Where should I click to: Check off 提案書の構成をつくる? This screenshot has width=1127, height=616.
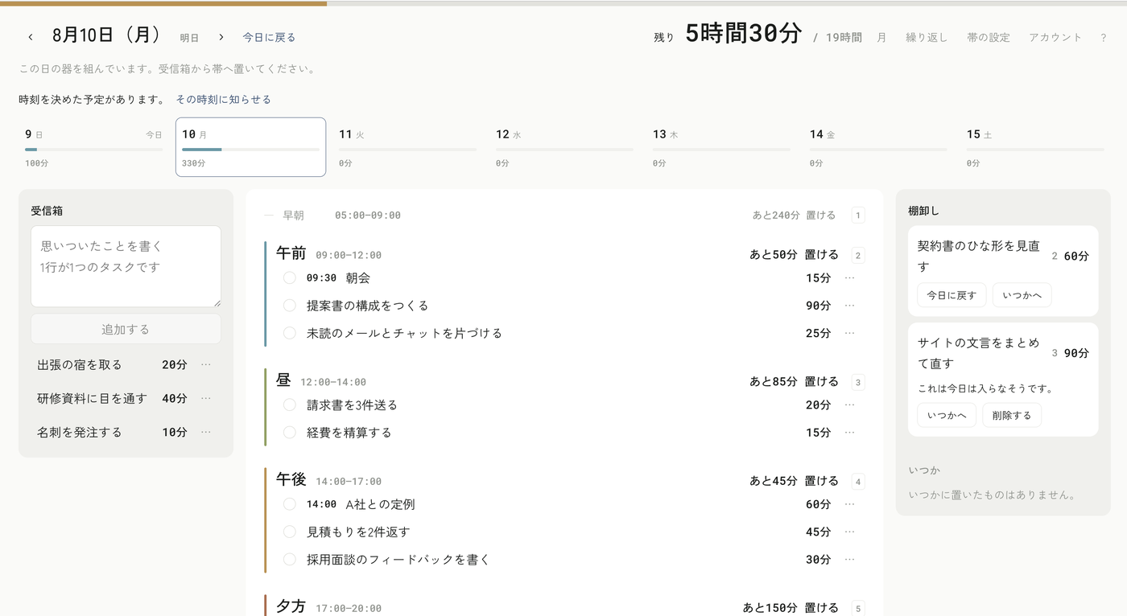pos(290,306)
